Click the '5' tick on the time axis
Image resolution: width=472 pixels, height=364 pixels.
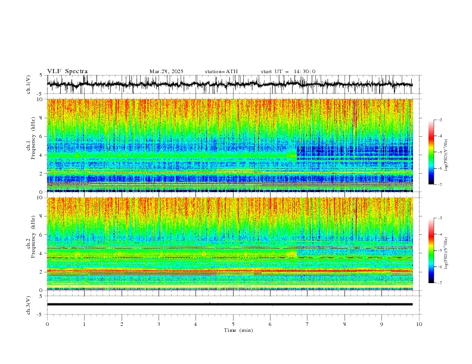(233, 324)
